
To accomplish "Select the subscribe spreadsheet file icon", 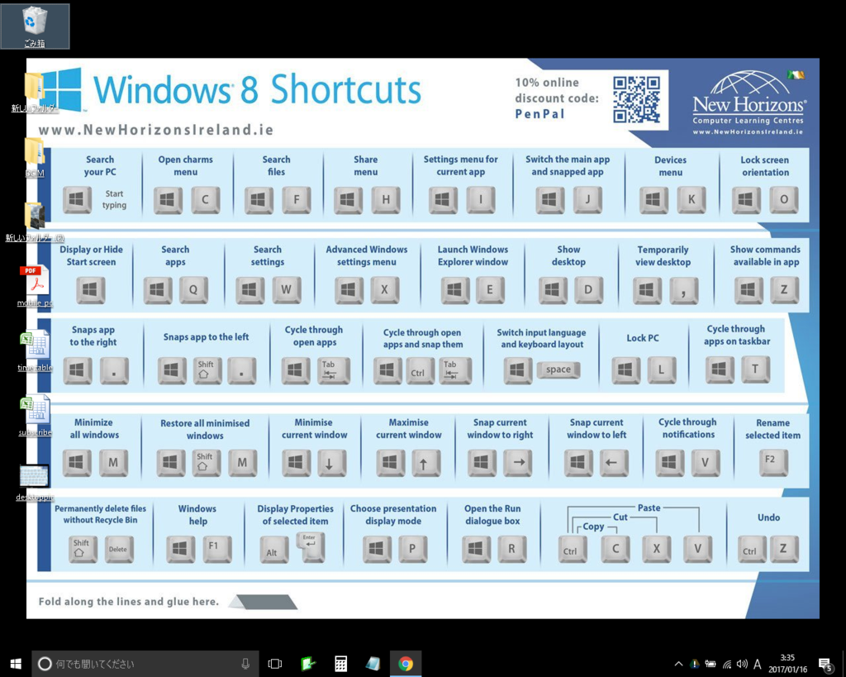I will point(35,412).
